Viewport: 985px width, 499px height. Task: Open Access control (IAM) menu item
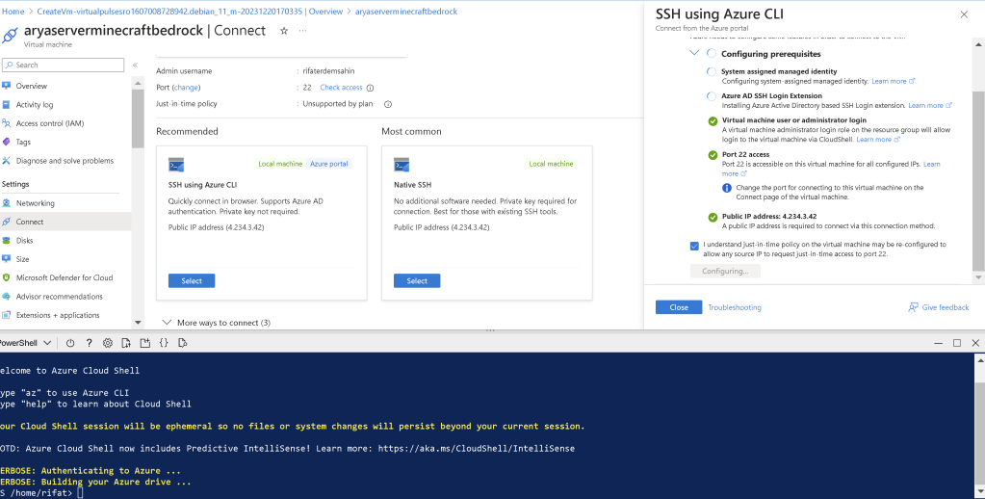click(x=65, y=123)
